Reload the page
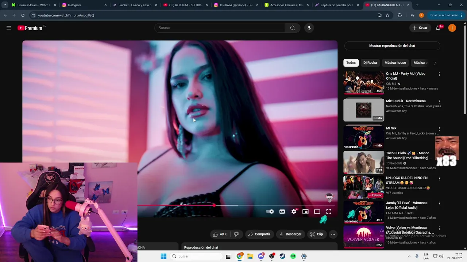Image resolution: width=467 pixels, height=262 pixels. point(23,15)
